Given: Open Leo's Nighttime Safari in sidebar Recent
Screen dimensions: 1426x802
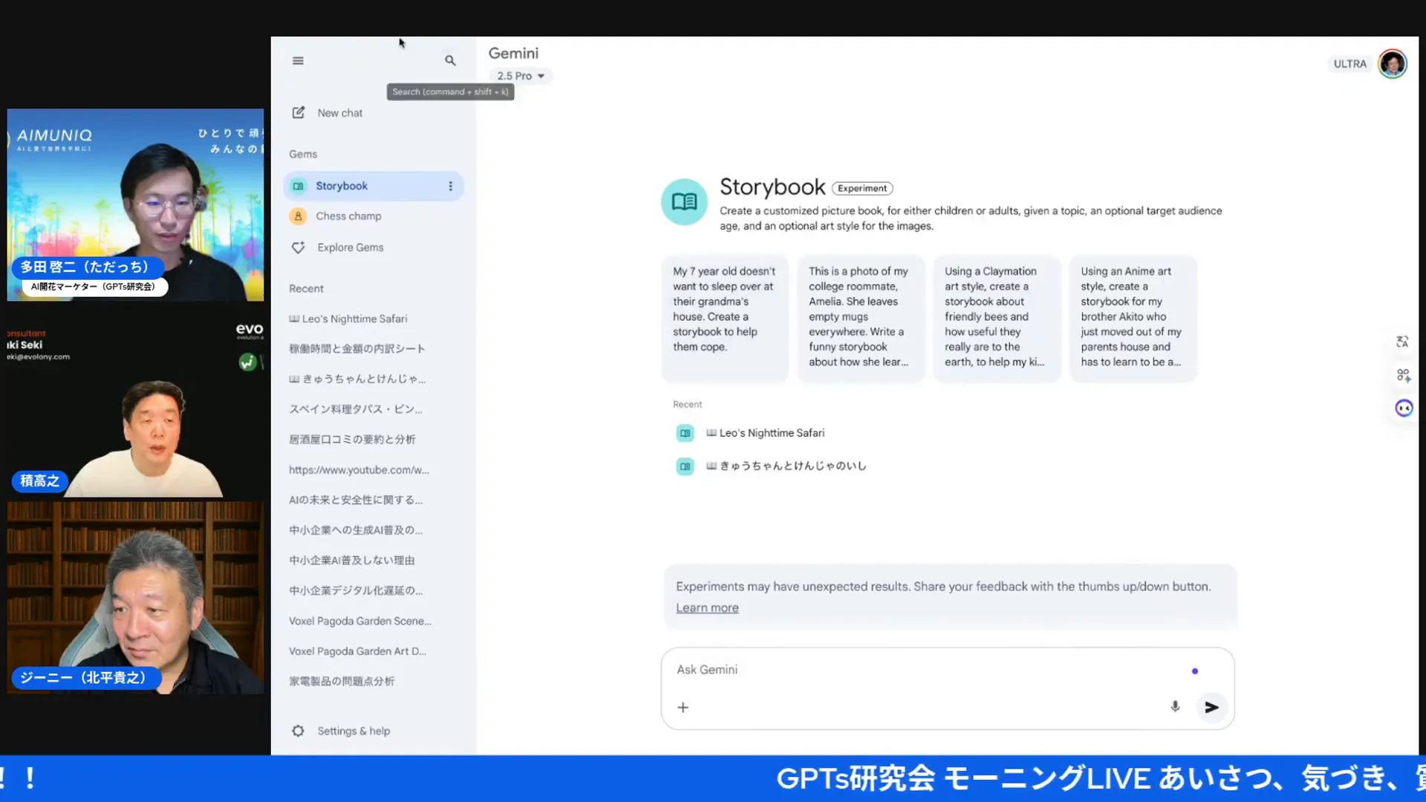Looking at the screenshot, I should [348, 319].
